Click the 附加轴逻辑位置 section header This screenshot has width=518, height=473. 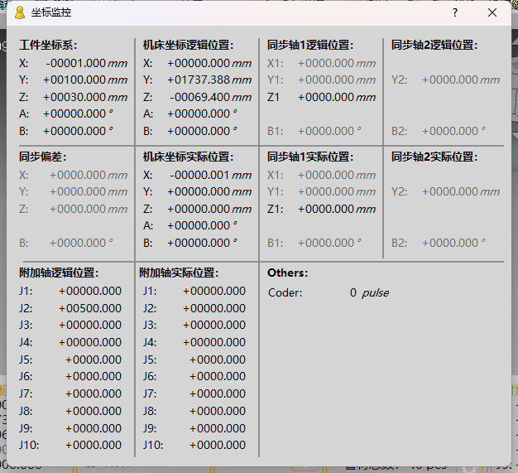coord(60,273)
